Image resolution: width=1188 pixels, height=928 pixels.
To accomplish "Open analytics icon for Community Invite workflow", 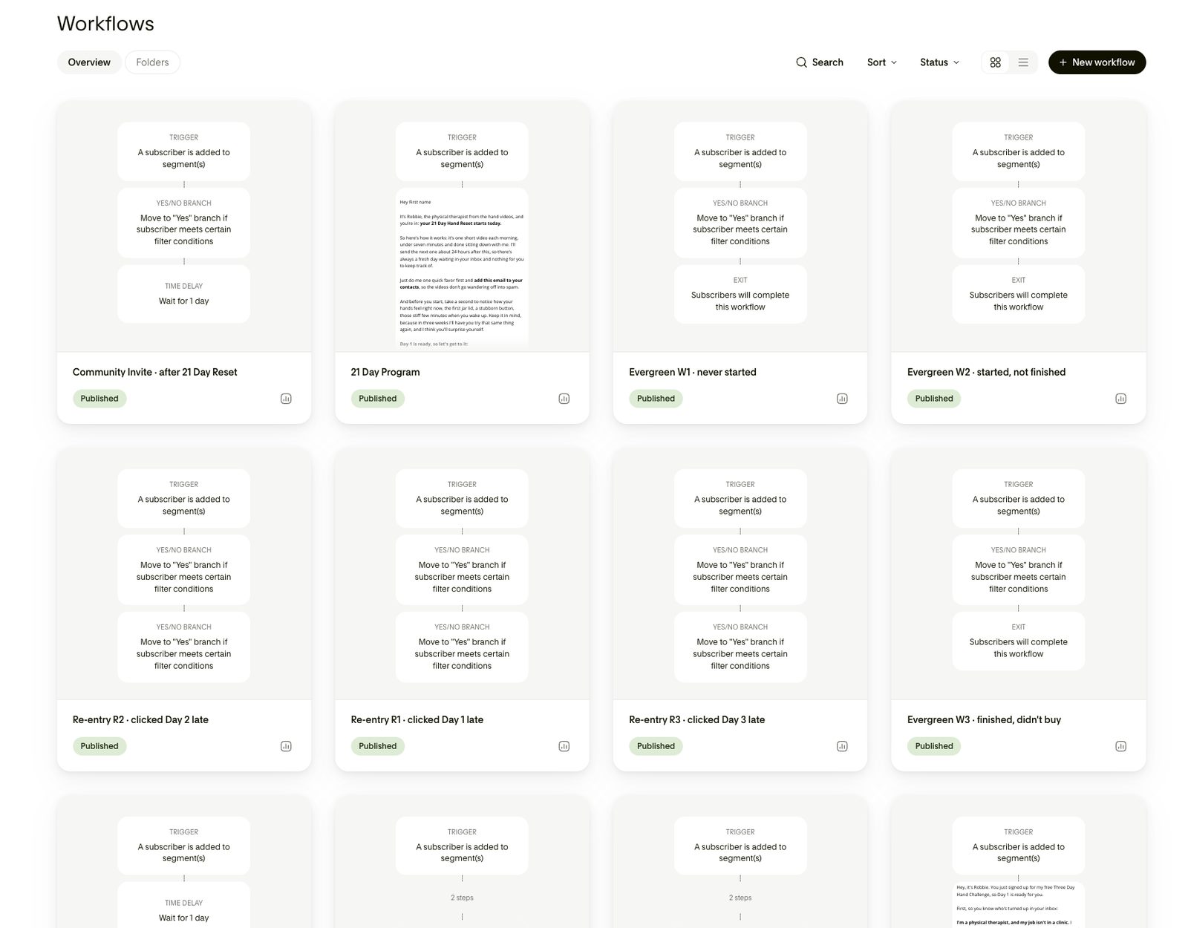I will click(x=286, y=399).
